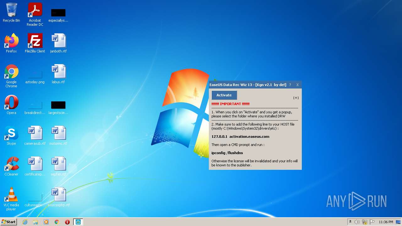This screenshot has height=226, width=402.
Task: Launch VLC media player desktop shortcut
Action: (11, 199)
